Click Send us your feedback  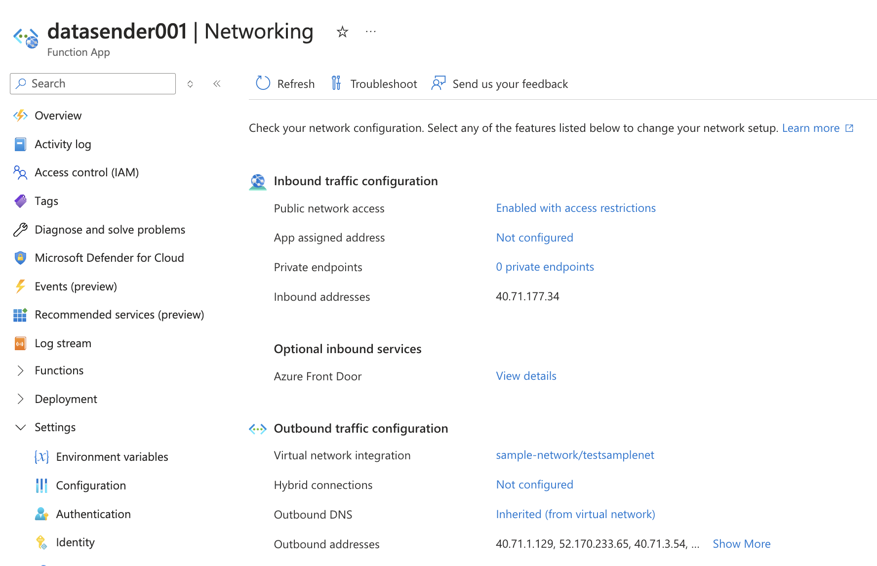tap(510, 84)
